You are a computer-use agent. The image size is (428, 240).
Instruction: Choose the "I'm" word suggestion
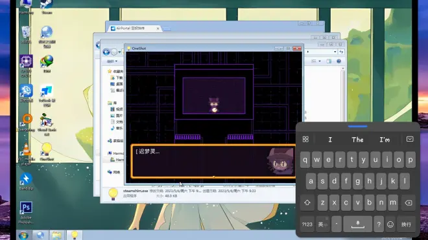coord(385,140)
